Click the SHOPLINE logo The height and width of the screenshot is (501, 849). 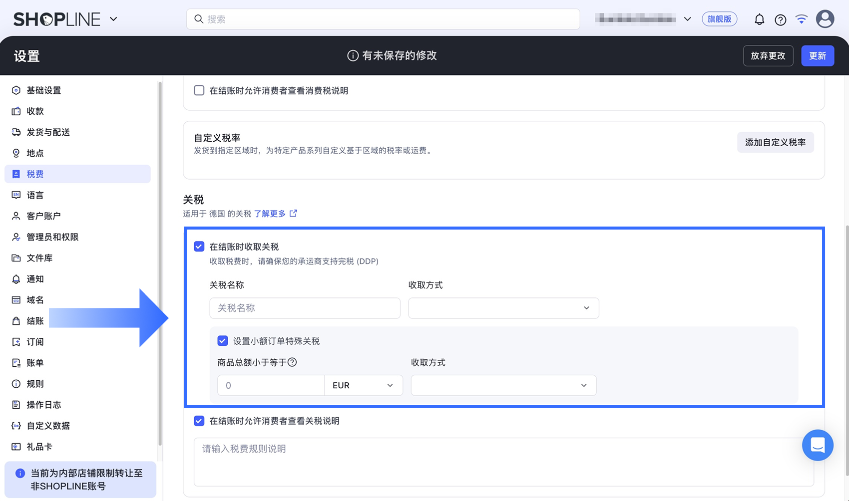tap(57, 19)
